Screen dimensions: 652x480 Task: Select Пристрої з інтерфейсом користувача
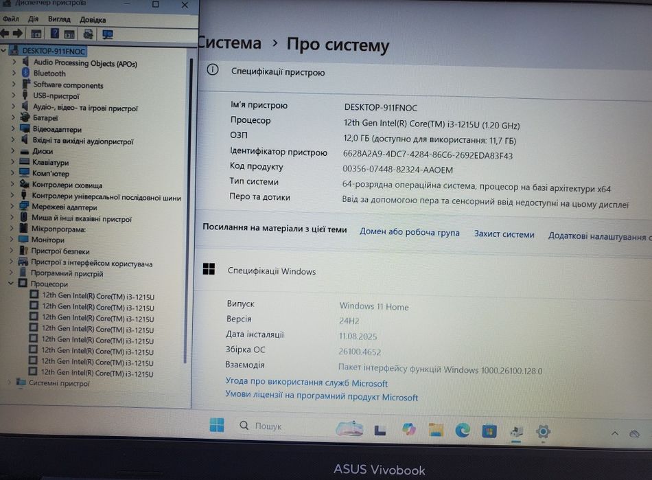pyautogui.click(x=91, y=263)
